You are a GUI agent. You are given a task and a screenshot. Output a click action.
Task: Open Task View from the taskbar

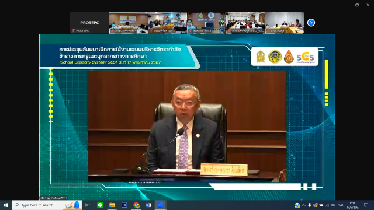tap(88, 205)
